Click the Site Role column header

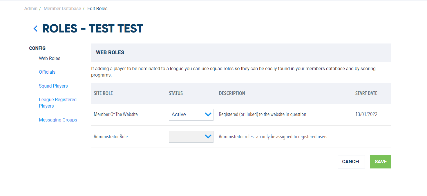tap(103, 93)
